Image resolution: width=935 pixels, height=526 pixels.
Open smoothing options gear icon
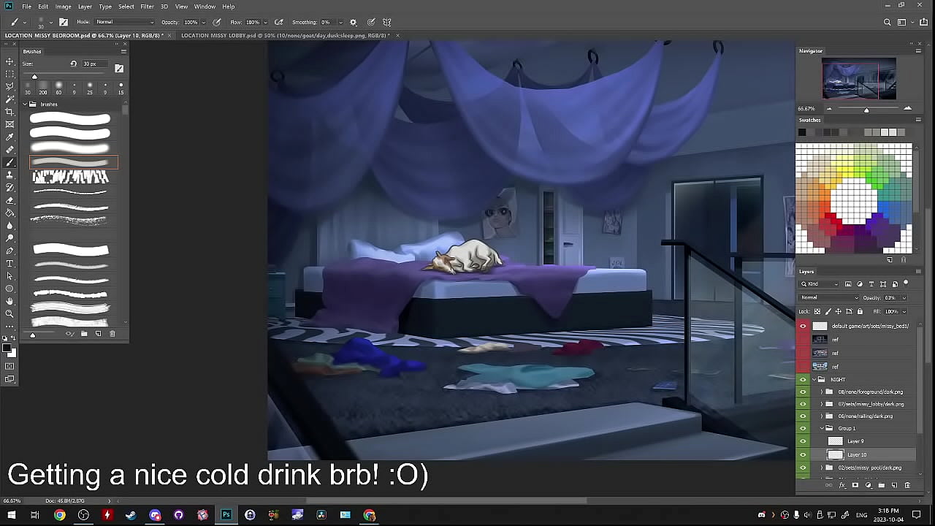(x=354, y=22)
